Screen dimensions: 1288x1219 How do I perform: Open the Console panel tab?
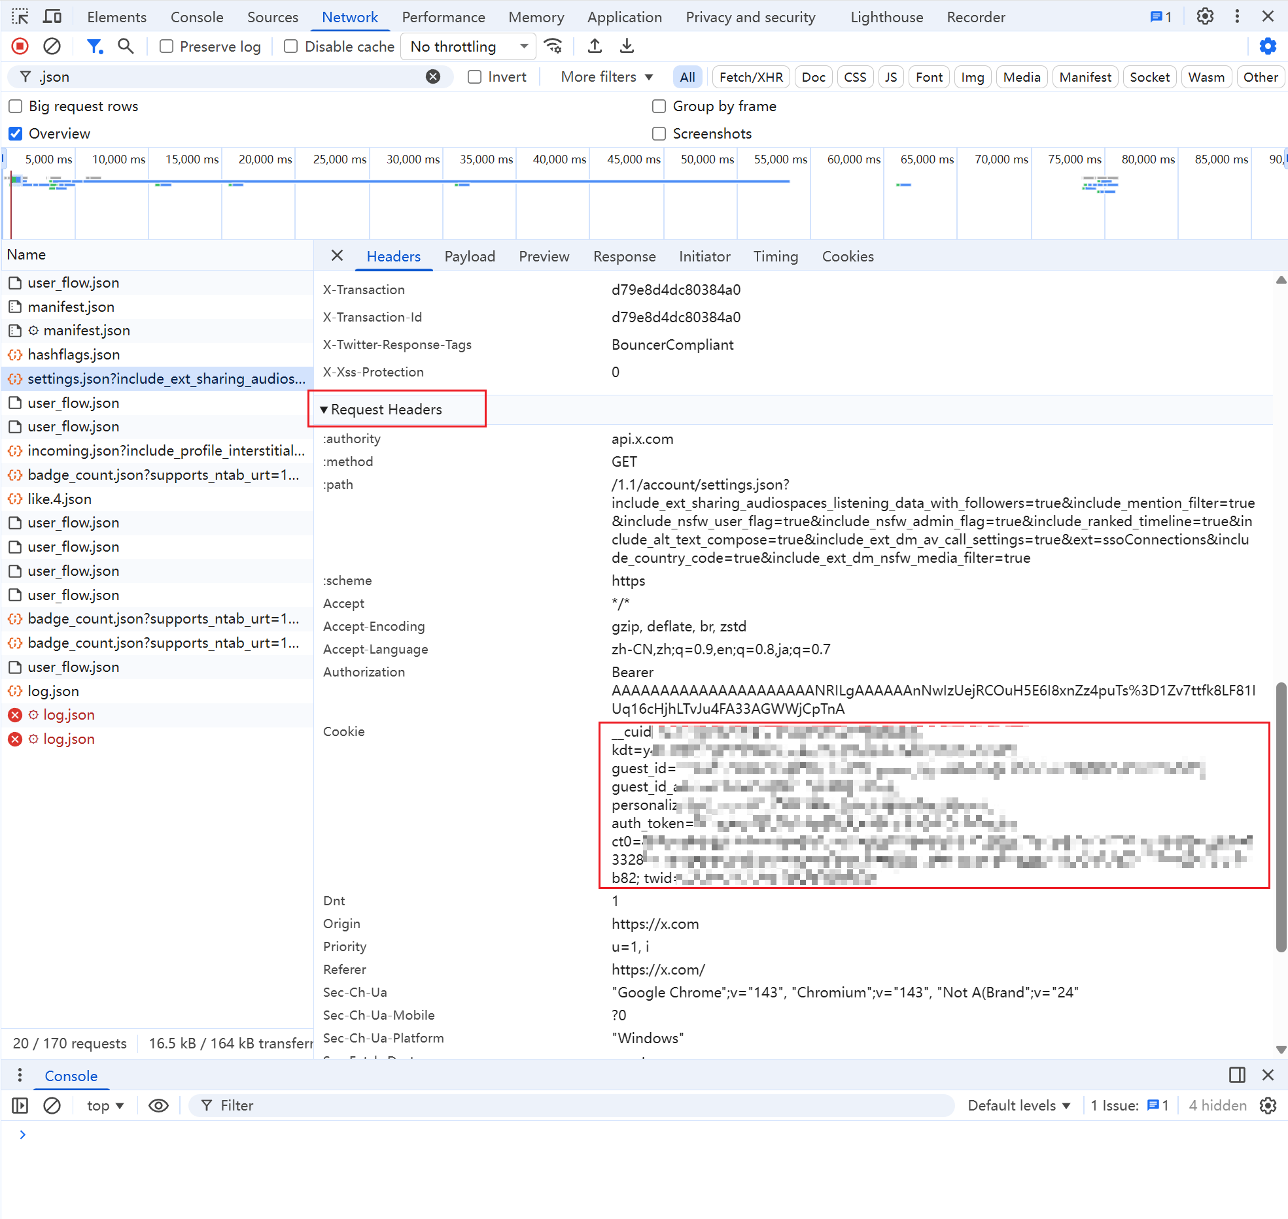pos(197,17)
